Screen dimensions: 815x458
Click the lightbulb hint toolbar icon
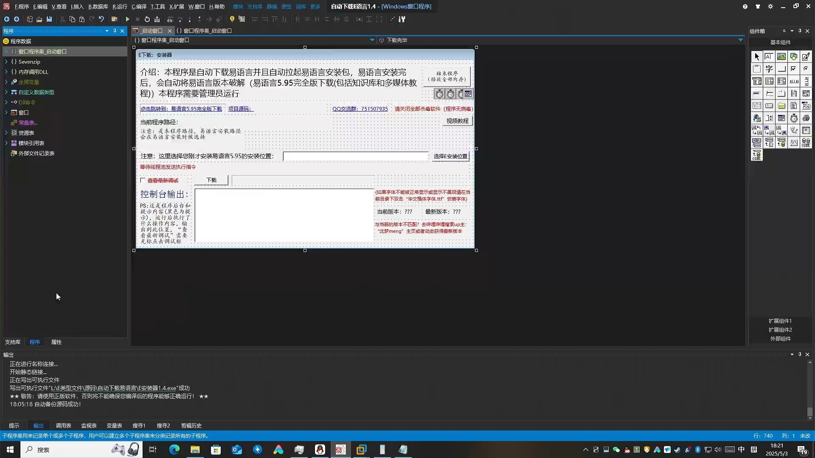click(x=232, y=19)
